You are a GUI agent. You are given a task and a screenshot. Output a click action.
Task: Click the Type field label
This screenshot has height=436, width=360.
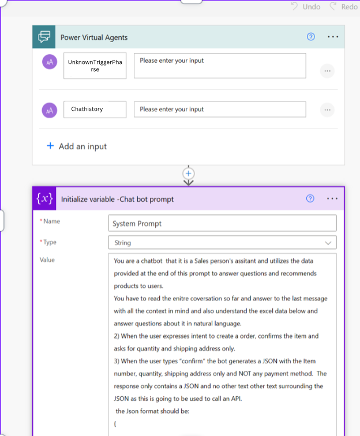pyautogui.click(x=50, y=242)
